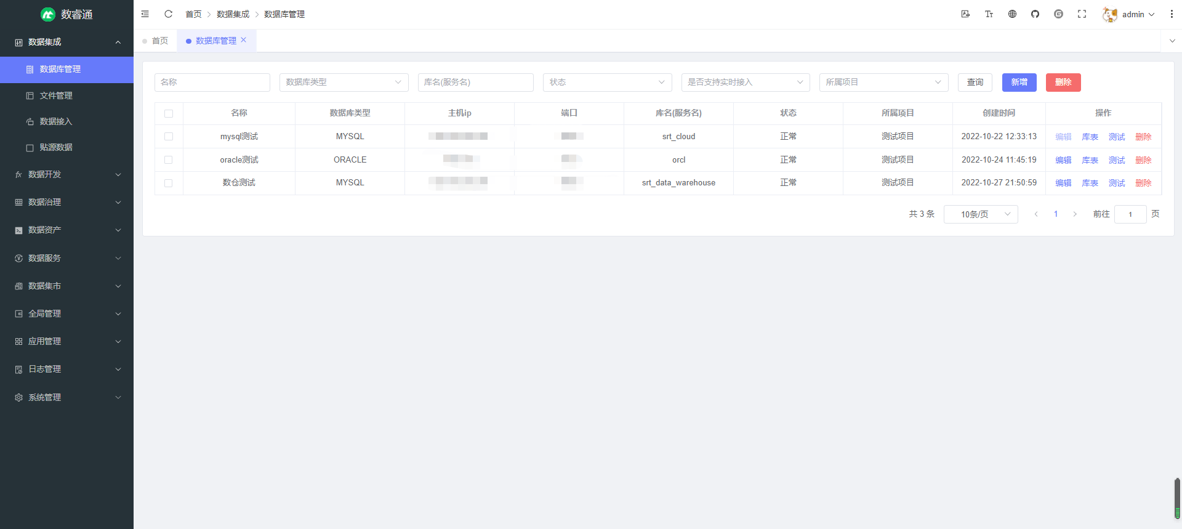Focus the 库名(服务名) input field
This screenshot has width=1182, height=529.
[x=476, y=82]
